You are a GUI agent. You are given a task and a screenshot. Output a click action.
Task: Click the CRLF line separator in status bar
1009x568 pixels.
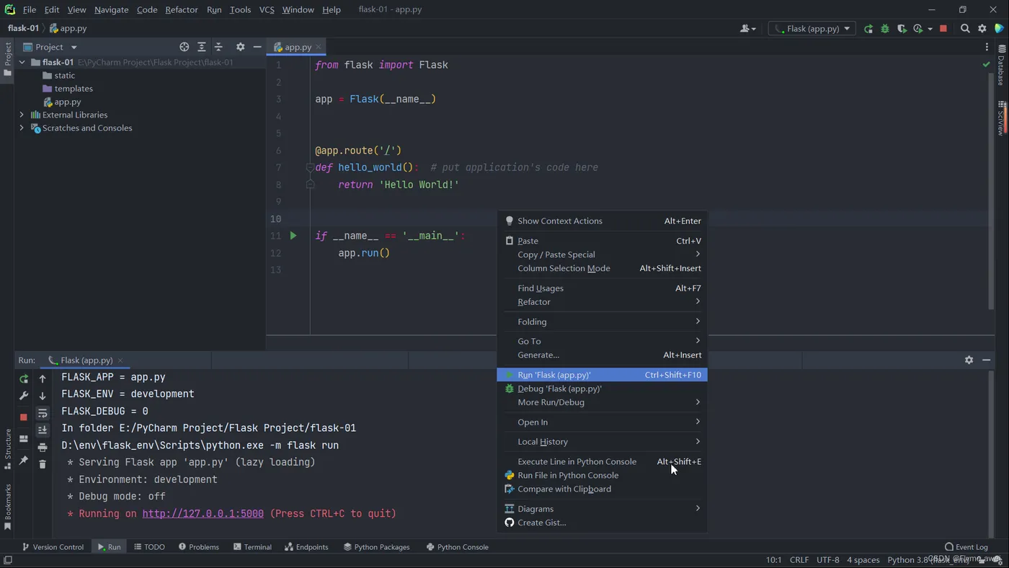tap(799, 560)
